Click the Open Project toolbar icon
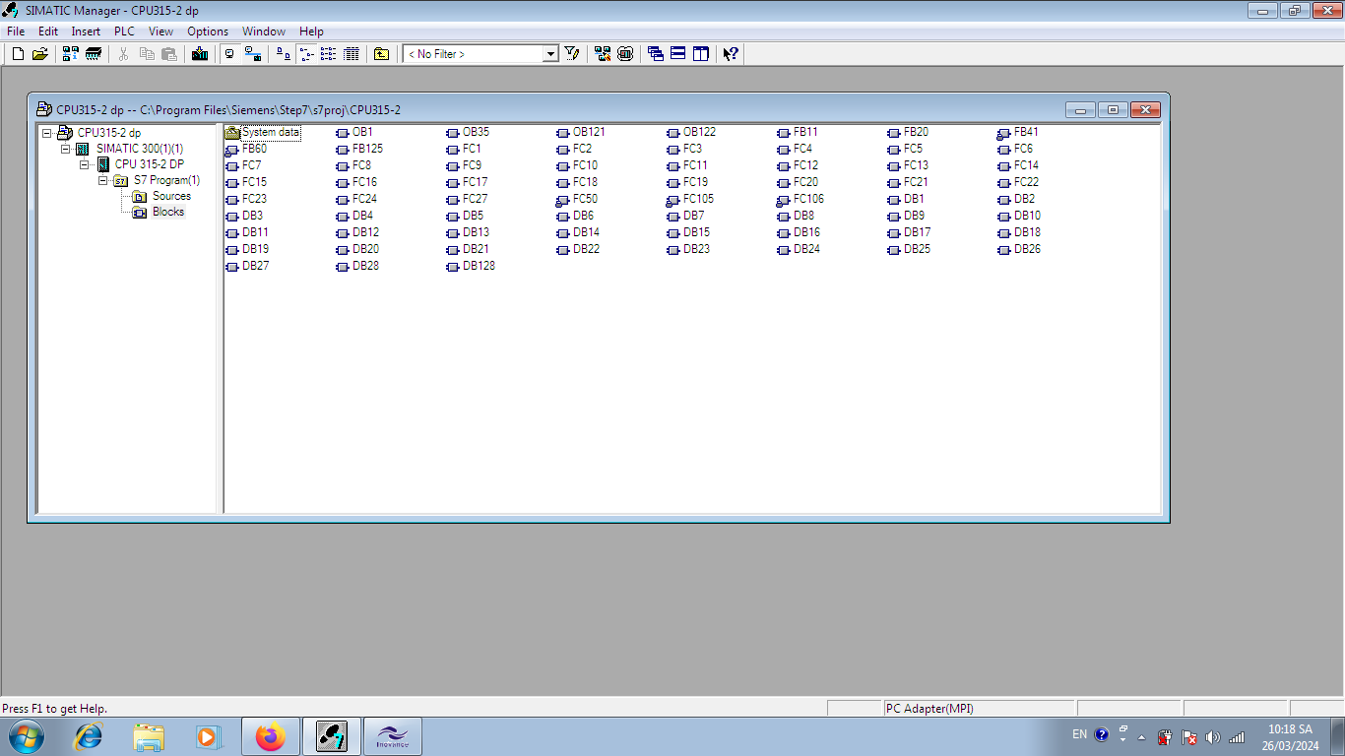 coord(39,54)
